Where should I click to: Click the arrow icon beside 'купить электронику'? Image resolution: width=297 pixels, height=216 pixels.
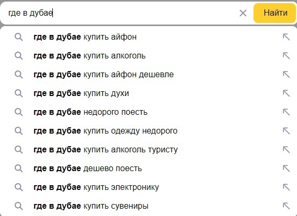286,187
